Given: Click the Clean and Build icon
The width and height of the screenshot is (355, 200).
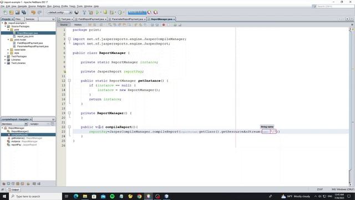Looking at the screenshot, I should click(x=91, y=12).
